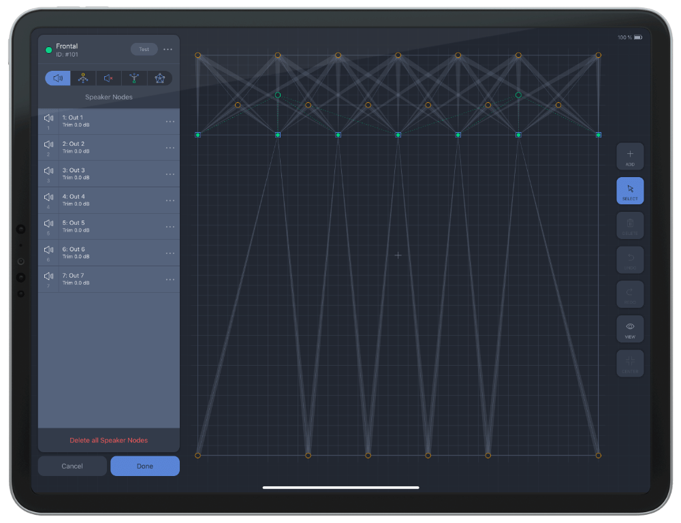
Task: Click the top-right orange corner node
Action: 599,55
